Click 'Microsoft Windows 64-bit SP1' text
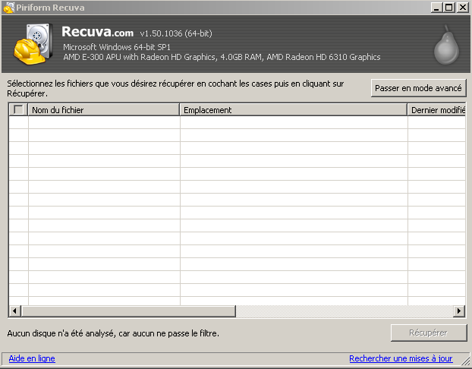Image resolution: width=472 pixels, height=369 pixels. coord(117,47)
